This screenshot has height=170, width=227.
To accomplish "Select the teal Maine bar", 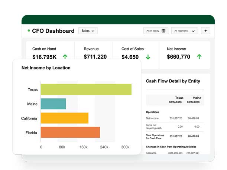I will click(53, 104).
